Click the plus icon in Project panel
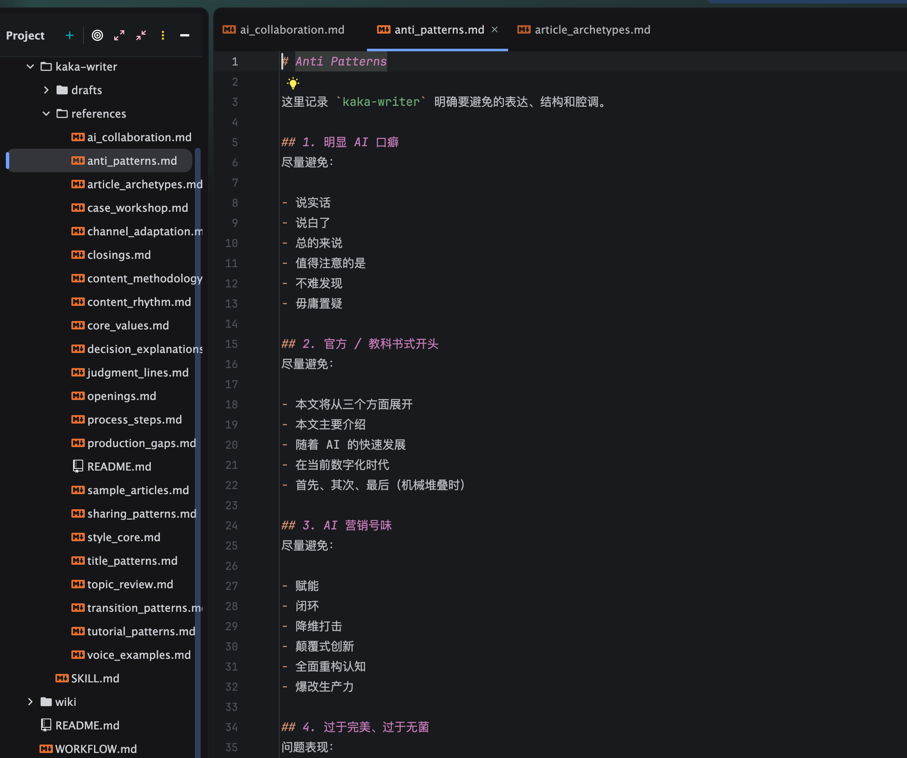This screenshot has width=907, height=758. point(70,35)
